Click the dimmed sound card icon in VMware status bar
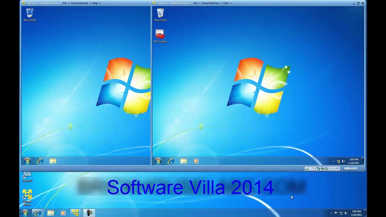386x217 pixels. tap(338, 168)
